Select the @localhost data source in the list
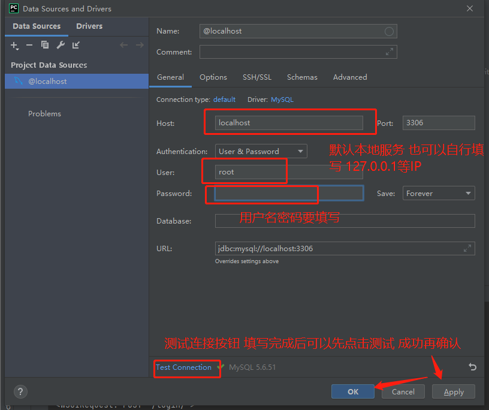Image resolution: width=489 pixels, height=410 pixels. pos(77,81)
